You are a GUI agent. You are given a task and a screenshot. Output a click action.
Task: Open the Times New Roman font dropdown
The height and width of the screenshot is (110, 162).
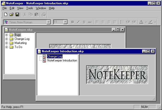point(48,22)
